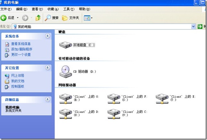Viewport: 207px width, 140px height.
Task: Open the 文件(F) menu
Action: click(6, 9)
